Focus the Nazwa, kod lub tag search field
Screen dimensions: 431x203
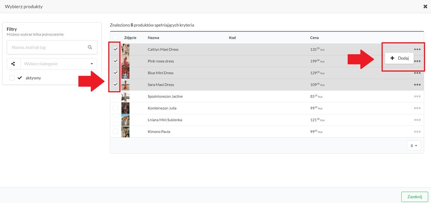[52, 47]
